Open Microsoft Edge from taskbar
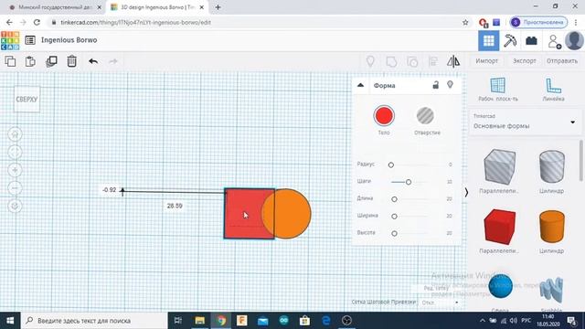 [326, 321]
